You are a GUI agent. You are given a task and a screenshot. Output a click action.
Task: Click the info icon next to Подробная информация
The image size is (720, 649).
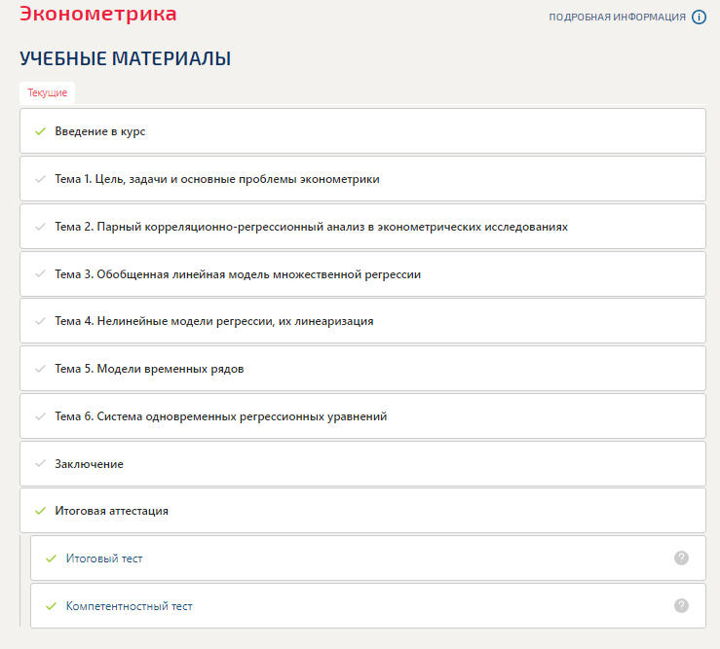click(699, 18)
